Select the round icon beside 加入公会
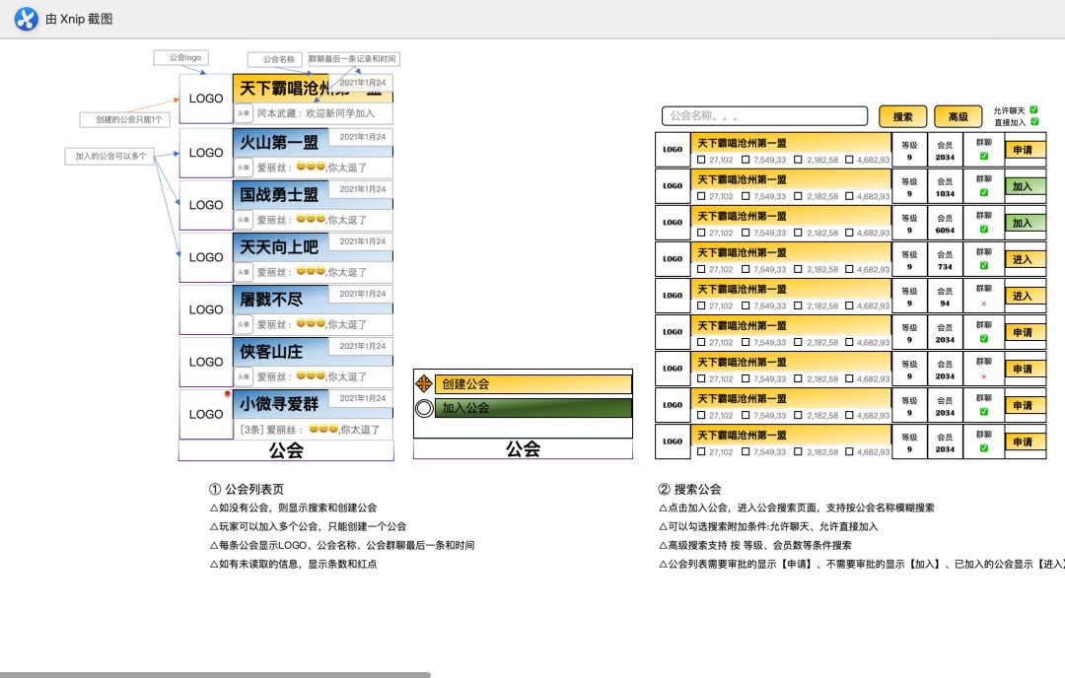Viewport: 1065px width, 678px height. point(424,408)
